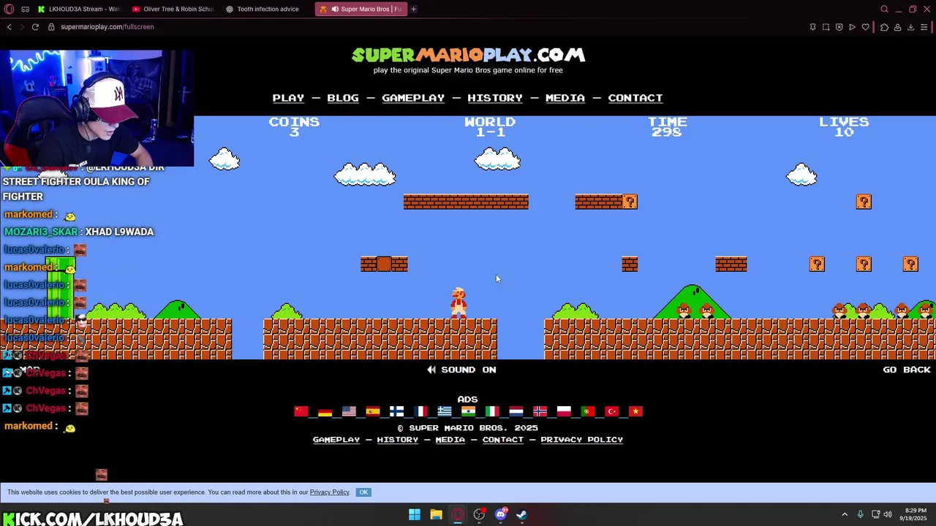Switch to the Tooth infection advice tab
Viewport: 936px width, 526px height.
tap(266, 9)
